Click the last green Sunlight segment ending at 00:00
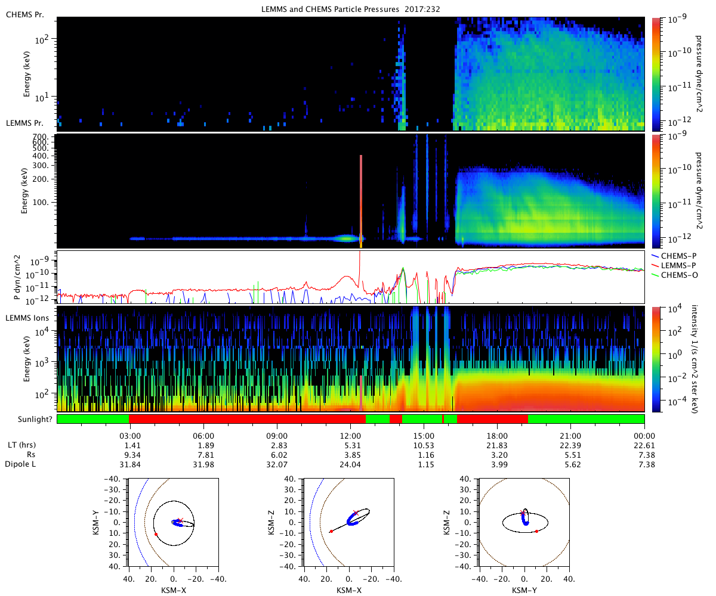Screen dimensions: 716x596 pos(587,419)
